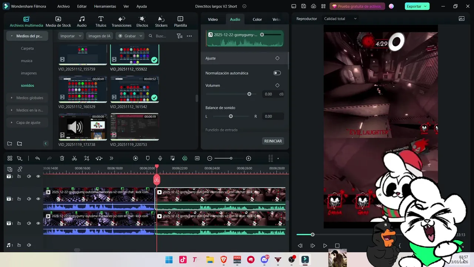Viewport: 474px width, 267px height.
Task: Click Prueba gratuita de activos button
Action: [x=357, y=6]
